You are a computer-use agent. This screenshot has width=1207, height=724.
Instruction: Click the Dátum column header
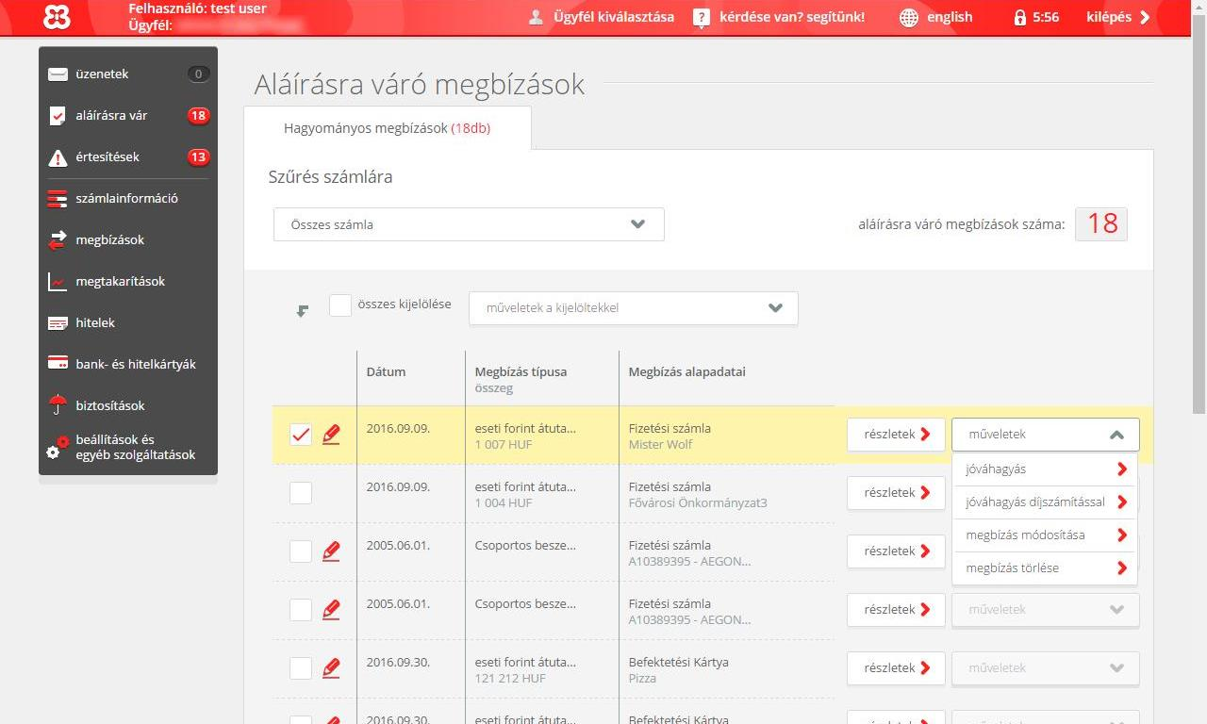click(386, 371)
